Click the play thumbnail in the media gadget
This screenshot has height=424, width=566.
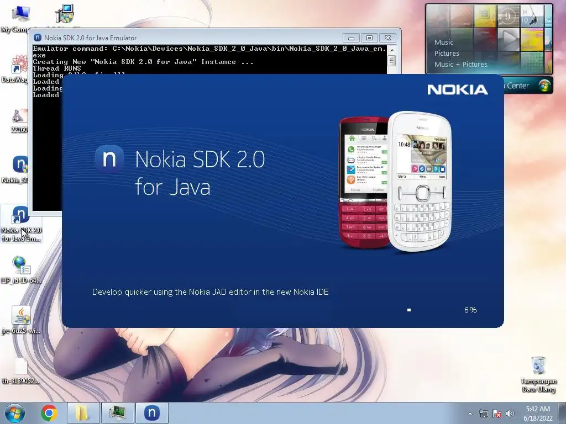pyautogui.click(x=509, y=39)
